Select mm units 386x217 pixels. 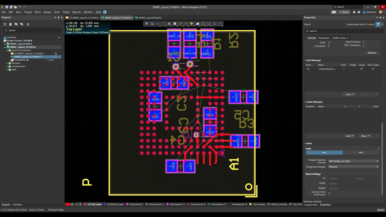pos(324,153)
